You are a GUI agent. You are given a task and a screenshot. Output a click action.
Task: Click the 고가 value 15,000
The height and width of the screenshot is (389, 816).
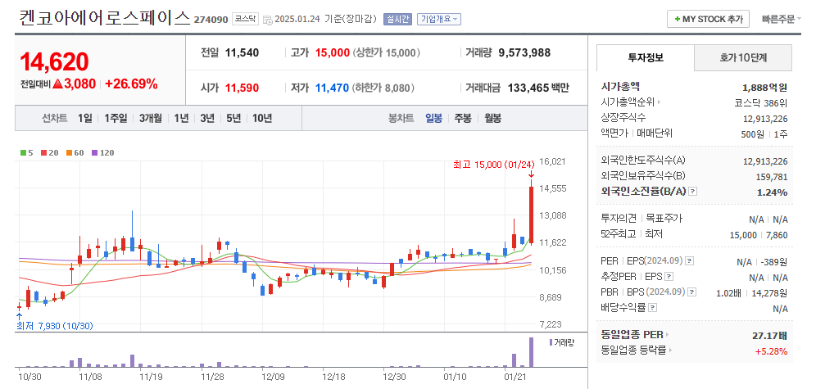pyautogui.click(x=333, y=52)
